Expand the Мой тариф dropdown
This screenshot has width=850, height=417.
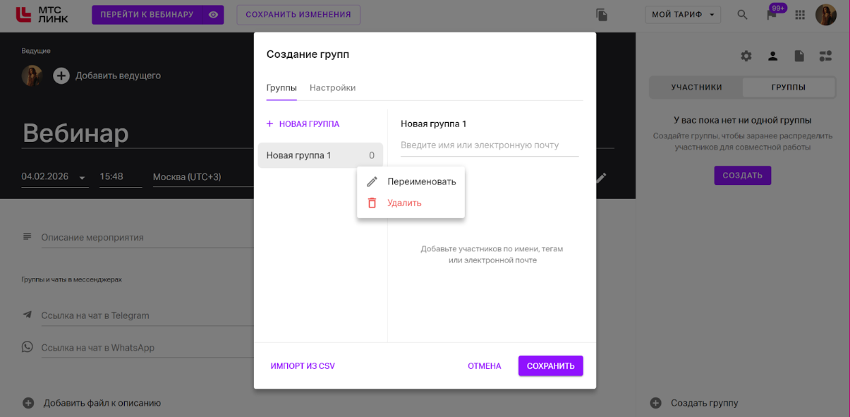tap(683, 15)
